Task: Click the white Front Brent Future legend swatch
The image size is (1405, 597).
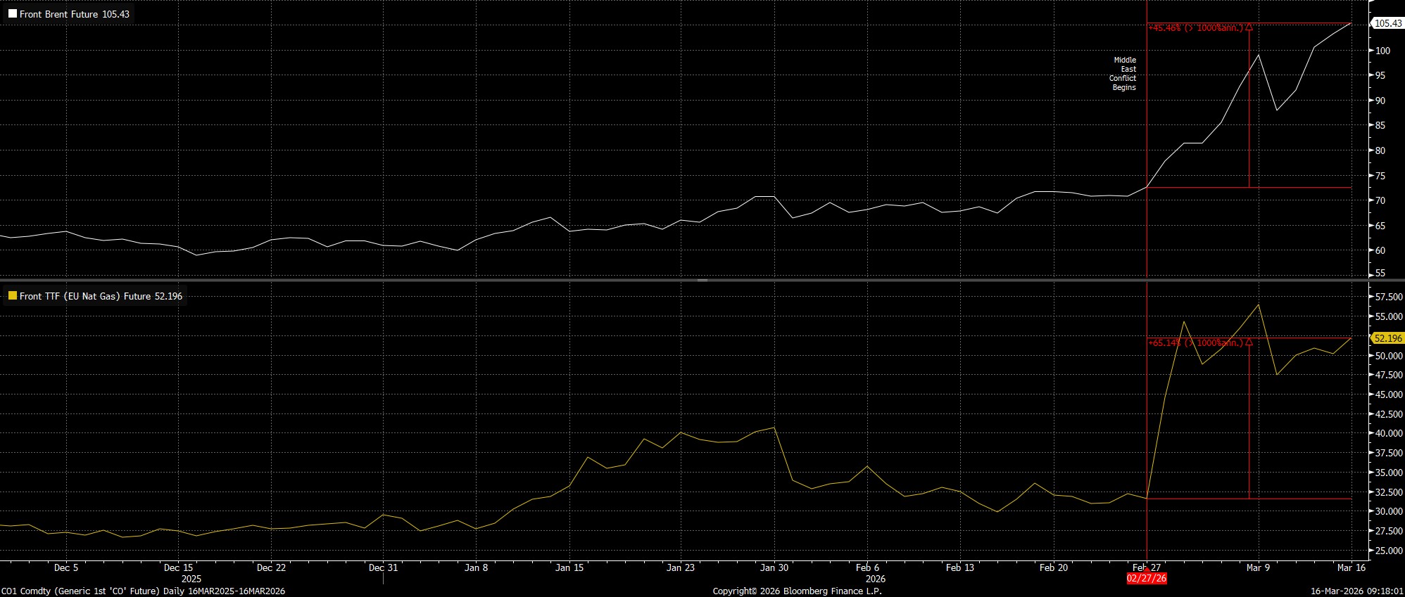Action: tap(13, 14)
